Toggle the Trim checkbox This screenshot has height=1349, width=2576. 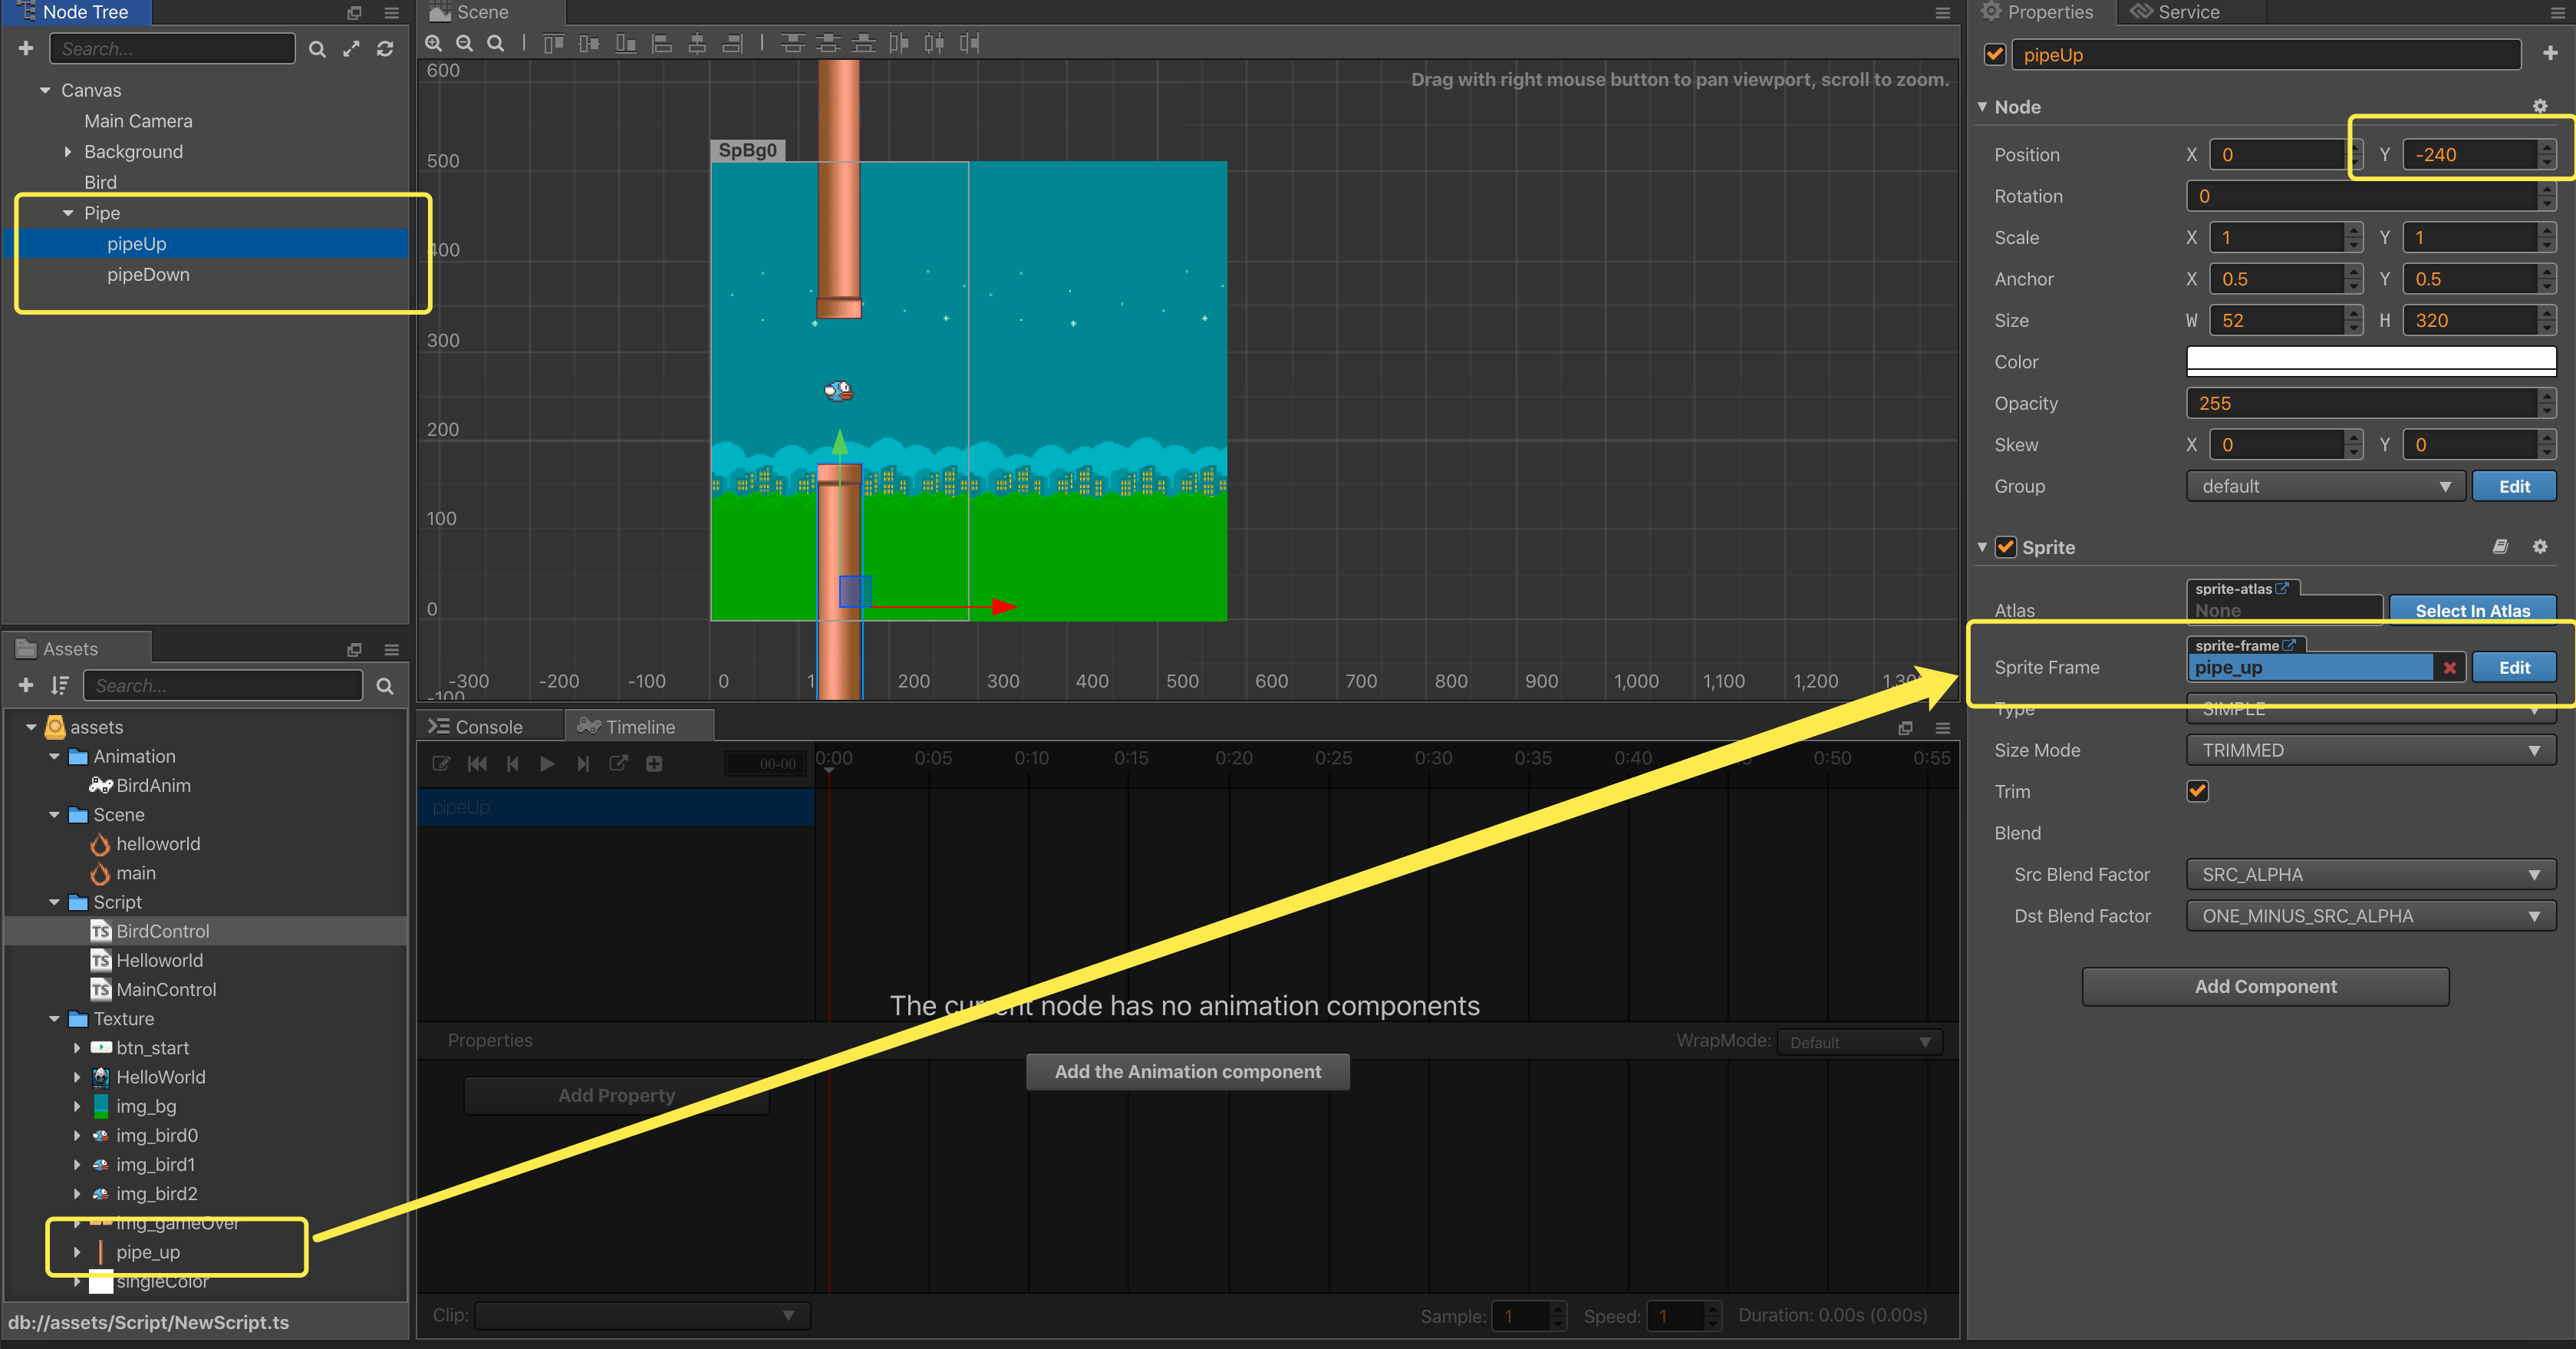(x=2197, y=791)
